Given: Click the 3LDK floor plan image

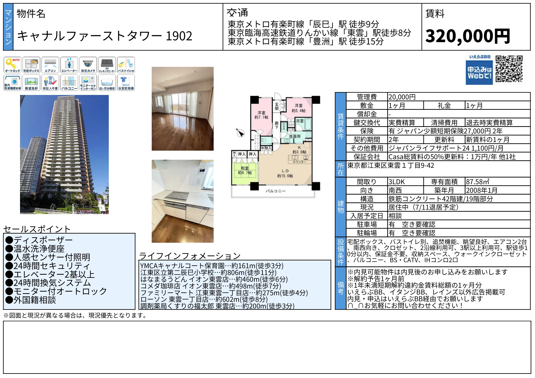Looking at the screenshot, I should tap(276, 146).
